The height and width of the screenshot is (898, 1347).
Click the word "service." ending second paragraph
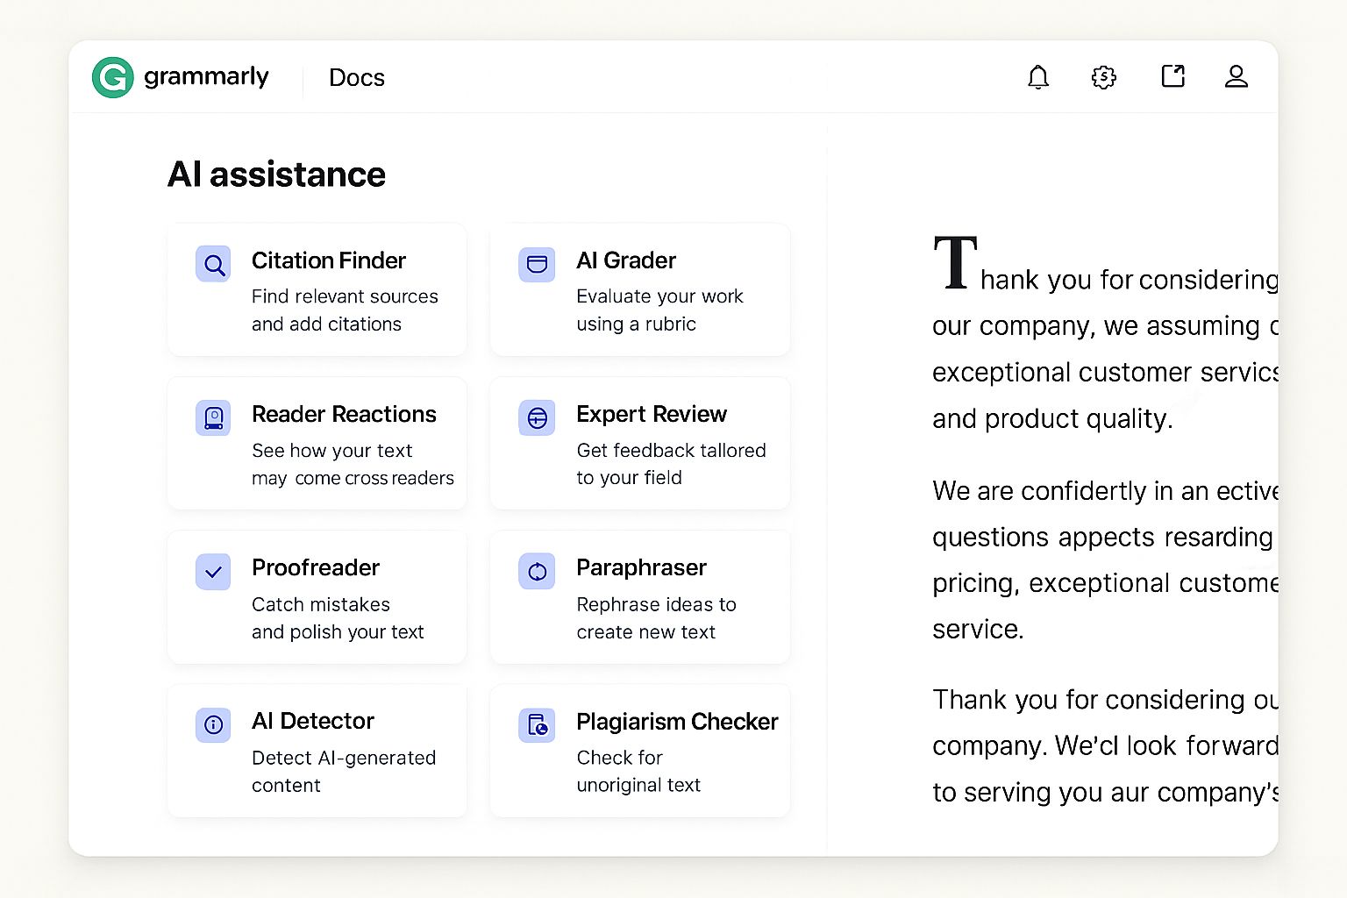[x=978, y=629]
